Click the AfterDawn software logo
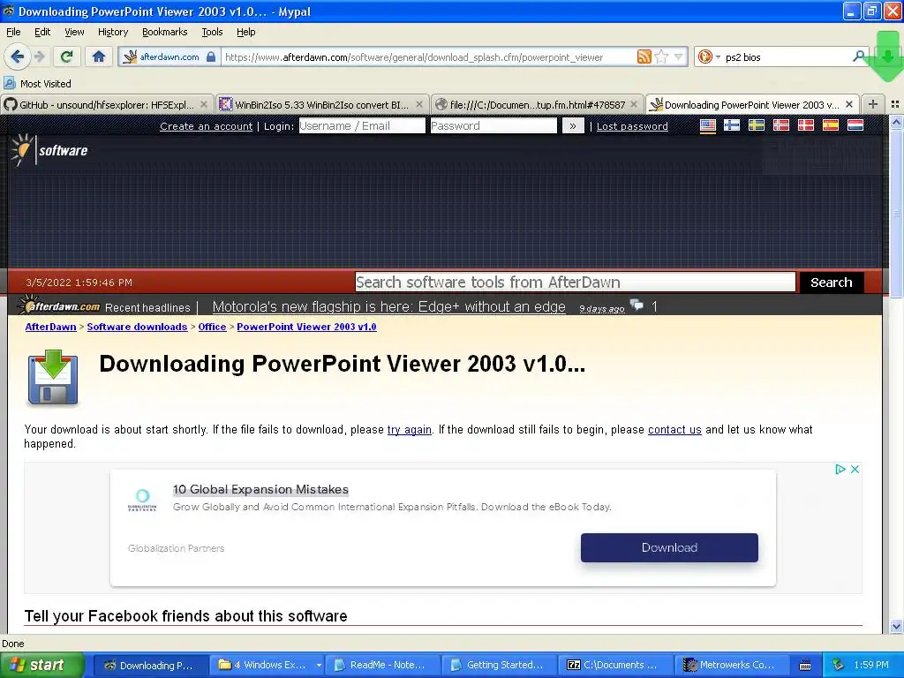This screenshot has width=904, height=678. (49, 150)
